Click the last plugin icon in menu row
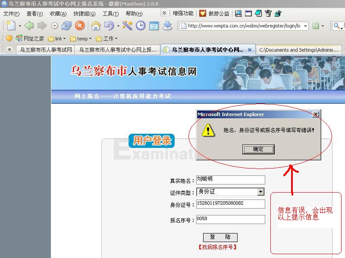 tap(278, 14)
